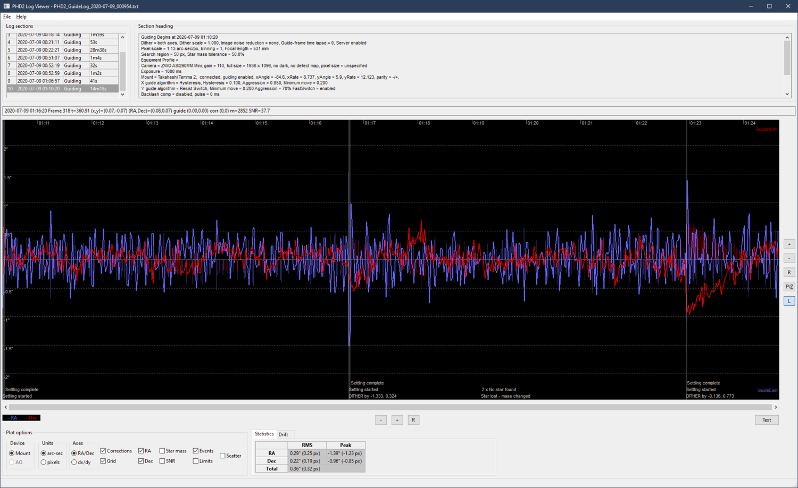Click the vertical zoom in plus button
798x488 pixels.
point(789,244)
